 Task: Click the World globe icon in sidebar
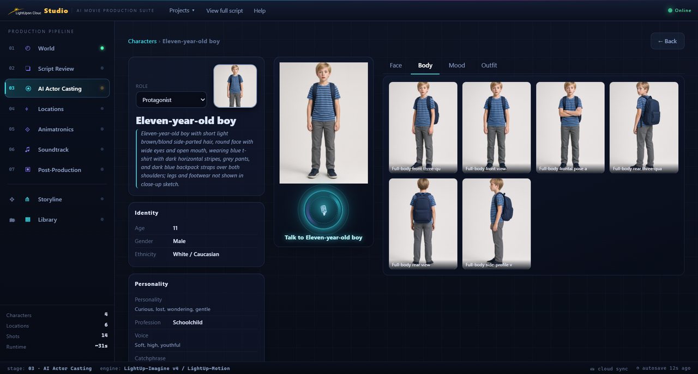coord(28,48)
